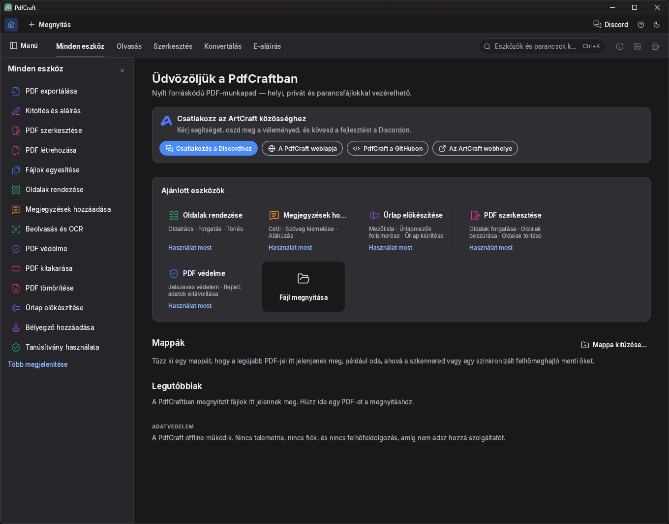The image size is (669, 524).
Task: Select Bélyegző hozzáadása in sidebar
Action: pos(67,327)
